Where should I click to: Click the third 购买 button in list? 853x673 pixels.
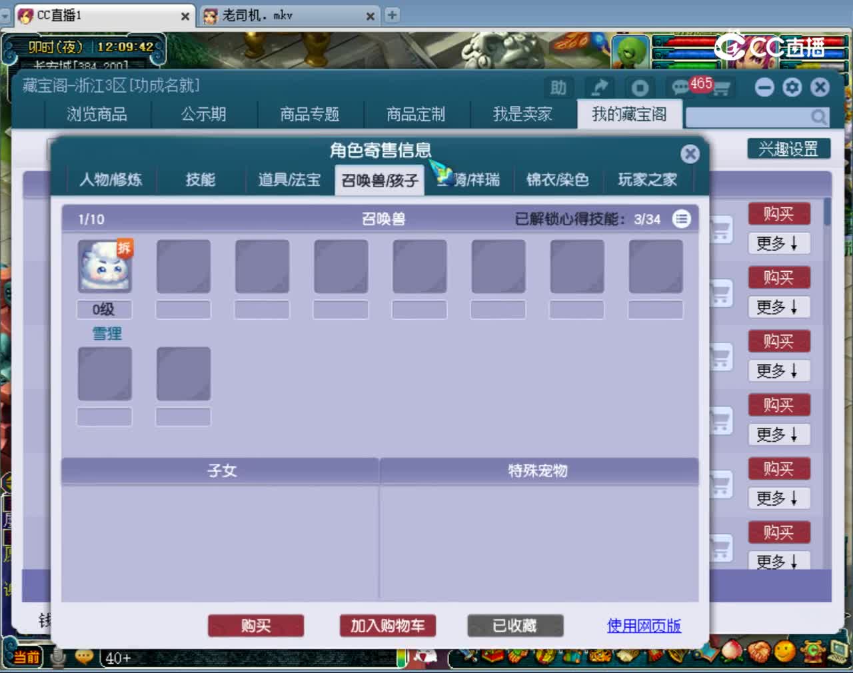(779, 341)
